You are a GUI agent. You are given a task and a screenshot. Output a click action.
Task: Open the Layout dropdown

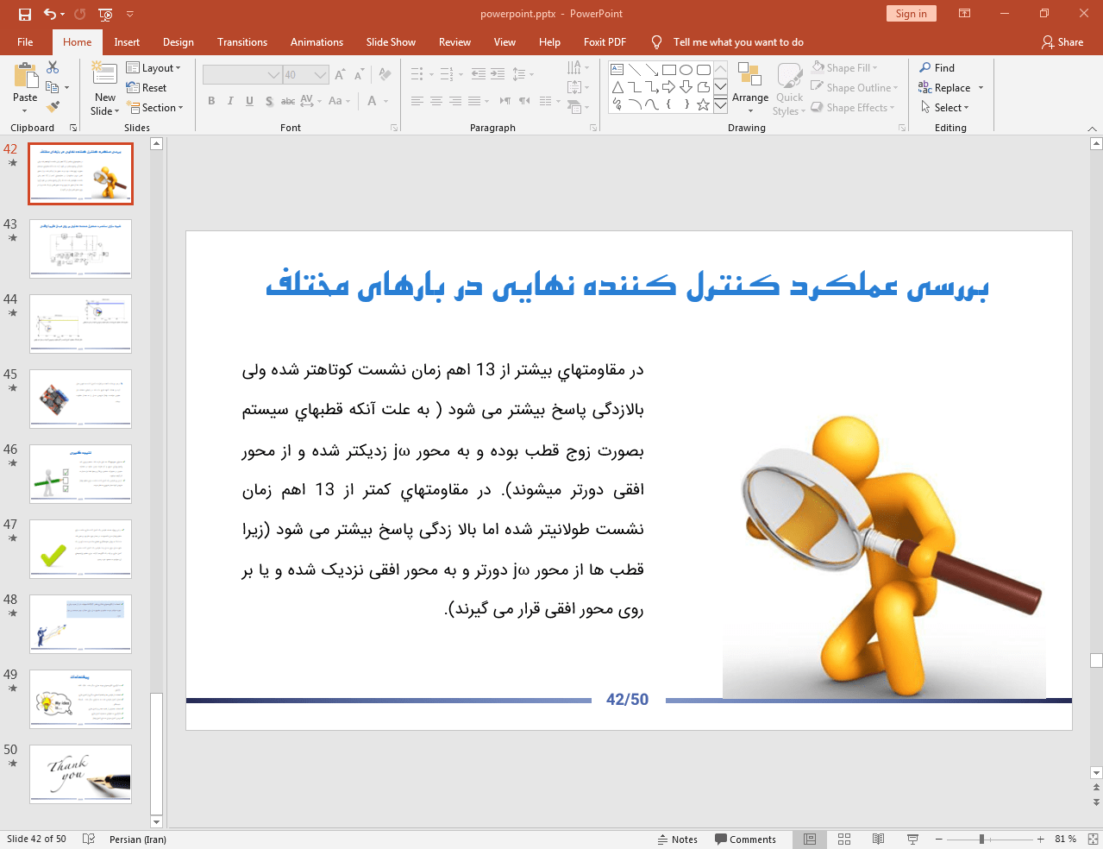(x=154, y=68)
